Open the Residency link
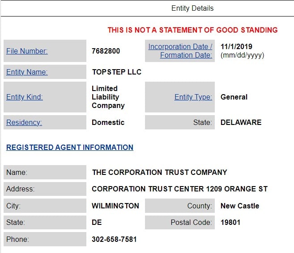The width and height of the screenshot is (294, 253). coord(24,122)
